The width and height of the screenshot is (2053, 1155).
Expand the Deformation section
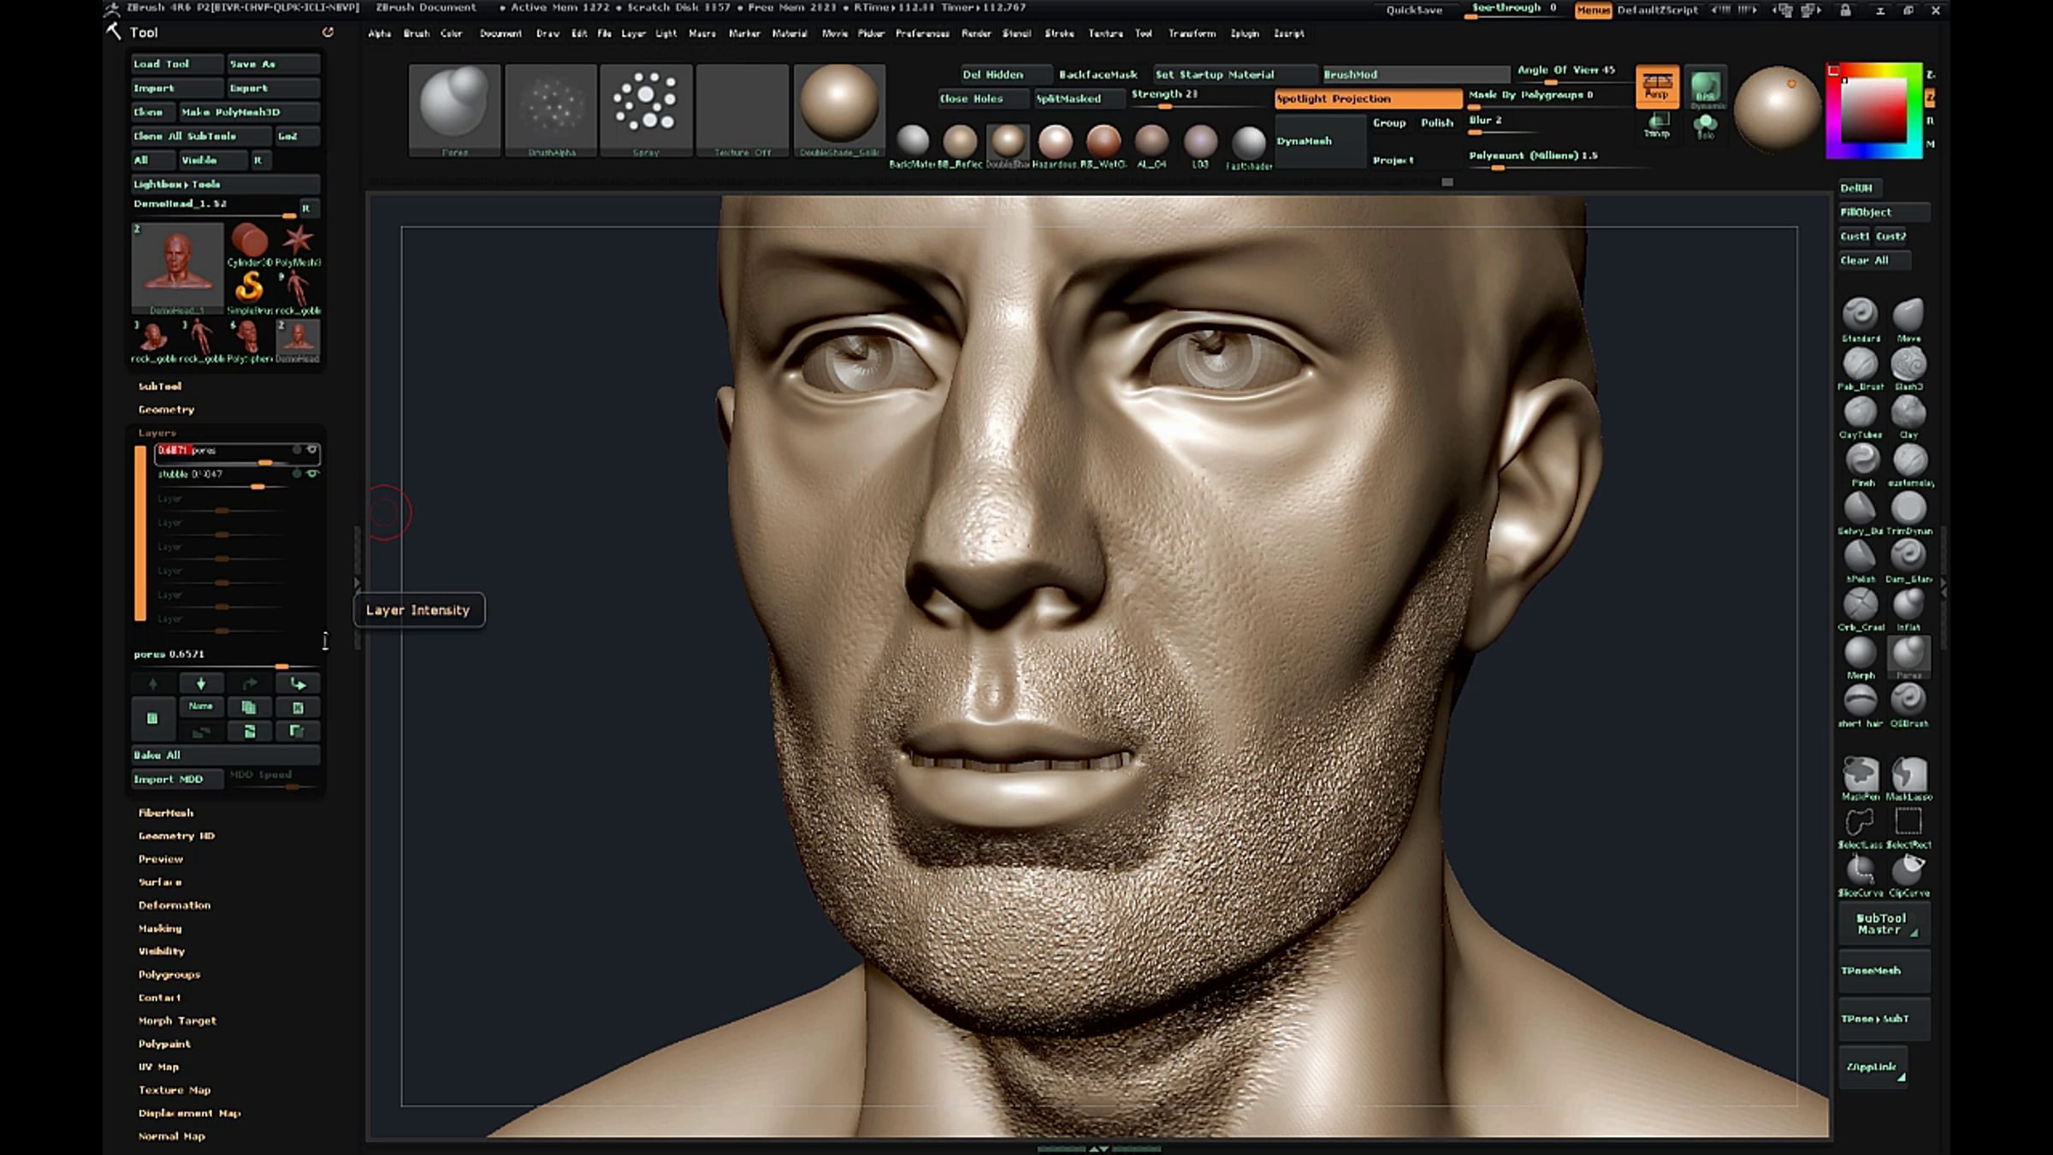coord(175,905)
